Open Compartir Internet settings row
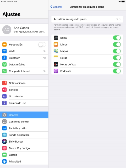Image resolution: width=126 pixels, height=168 pixels. pyautogui.click(x=24, y=71)
